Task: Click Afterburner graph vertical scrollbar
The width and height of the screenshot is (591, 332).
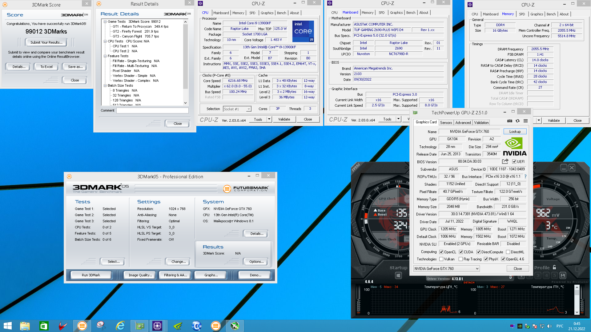Action: [577, 300]
